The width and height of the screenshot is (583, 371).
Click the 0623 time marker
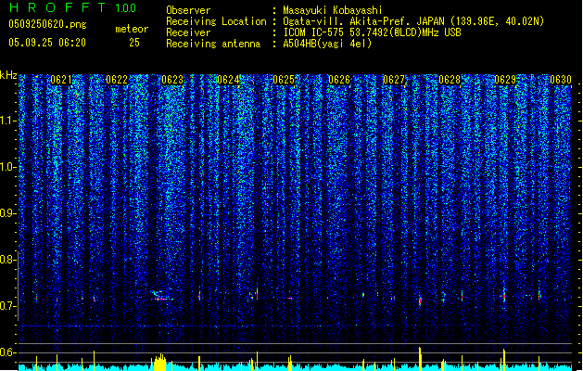(172, 80)
